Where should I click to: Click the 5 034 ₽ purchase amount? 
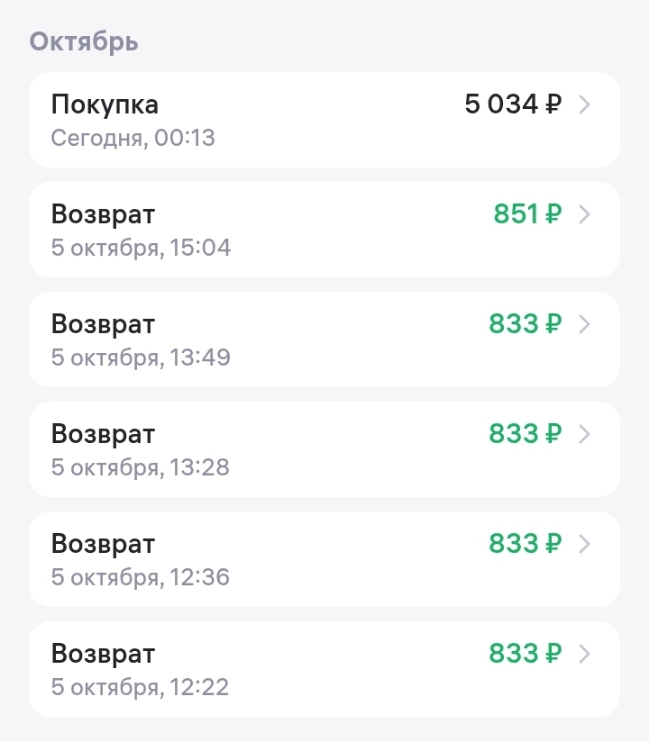(x=513, y=104)
